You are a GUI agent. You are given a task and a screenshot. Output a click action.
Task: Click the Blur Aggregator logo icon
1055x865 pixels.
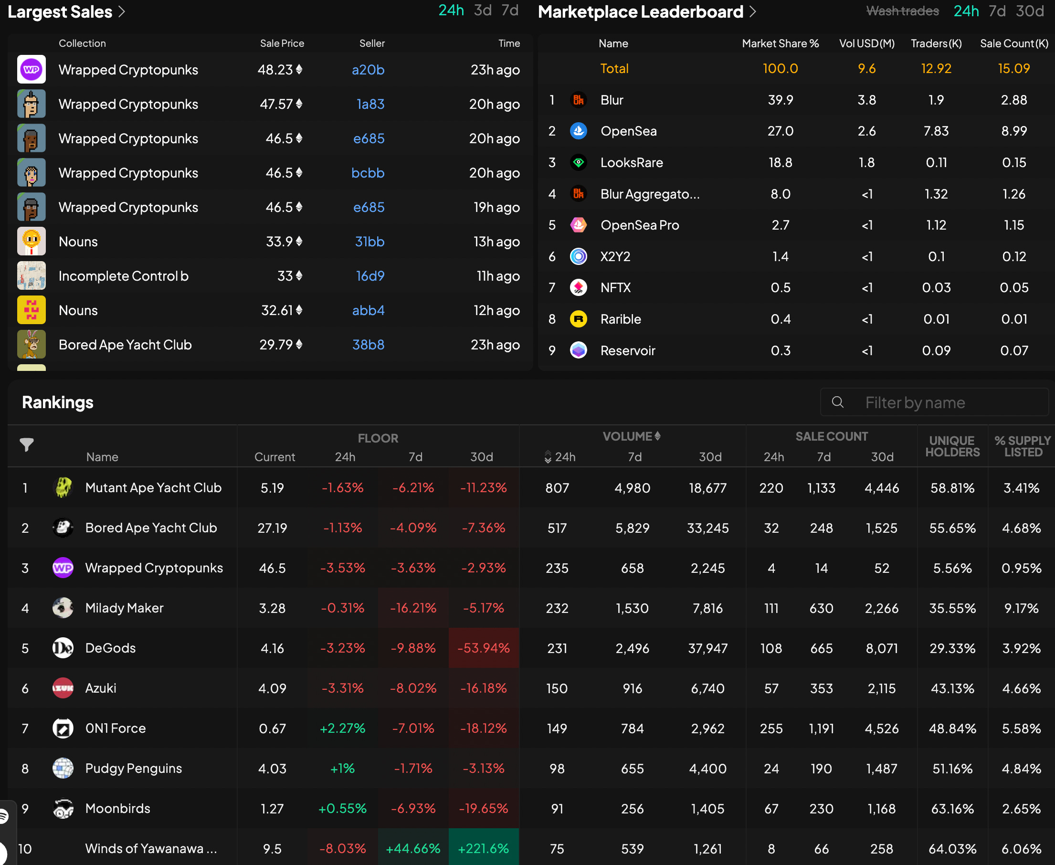pyautogui.click(x=578, y=194)
